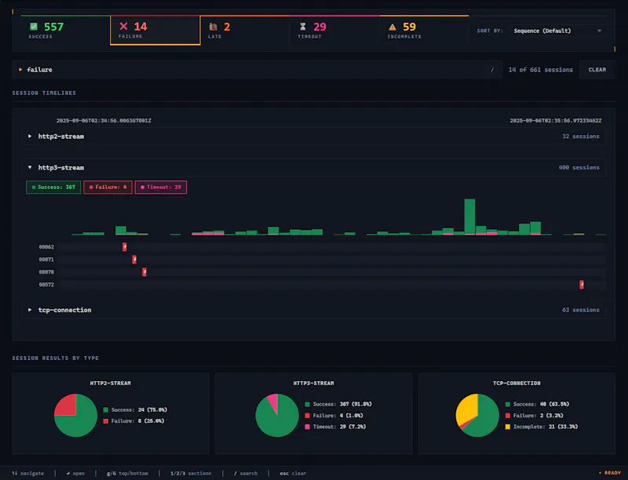The width and height of the screenshot is (628, 480).
Task: Click red Failure swatch in TCP-CONNECTION legend
Action: [507, 416]
